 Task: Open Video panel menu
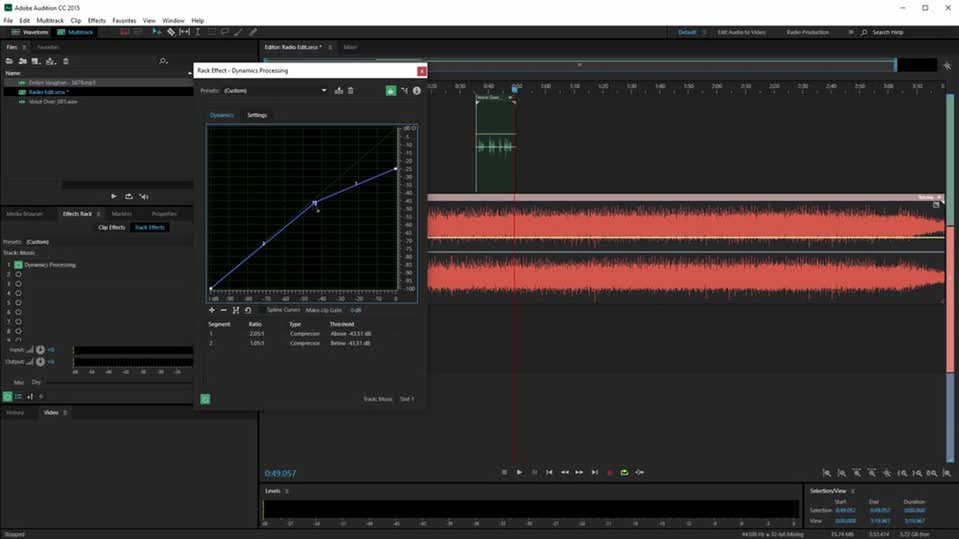[65, 413]
